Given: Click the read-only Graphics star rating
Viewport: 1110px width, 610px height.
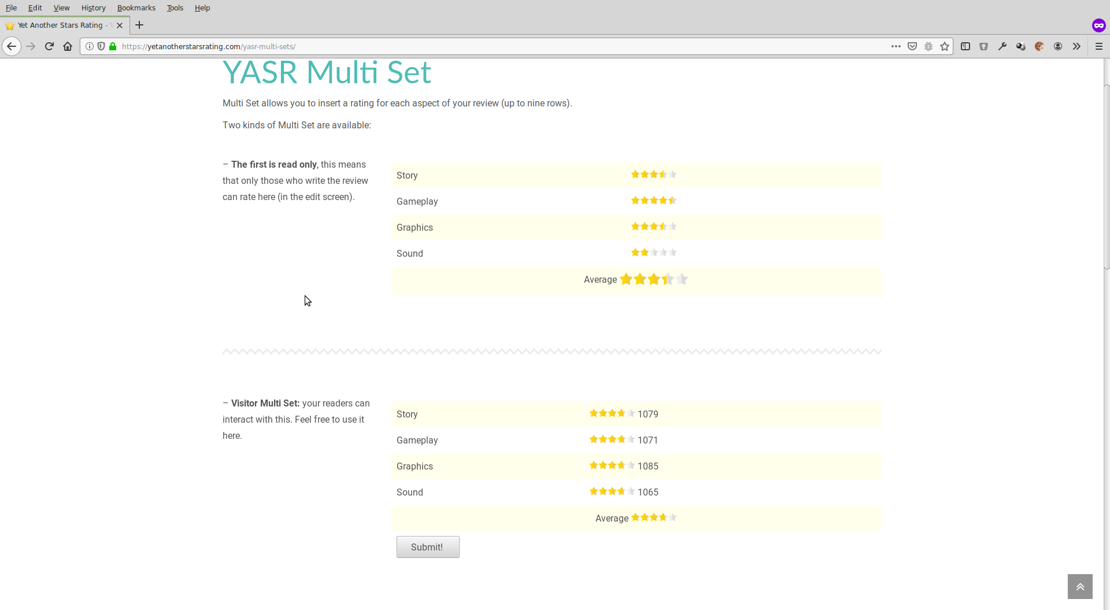Looking at the screenshot, I should (x=654, y=227).
